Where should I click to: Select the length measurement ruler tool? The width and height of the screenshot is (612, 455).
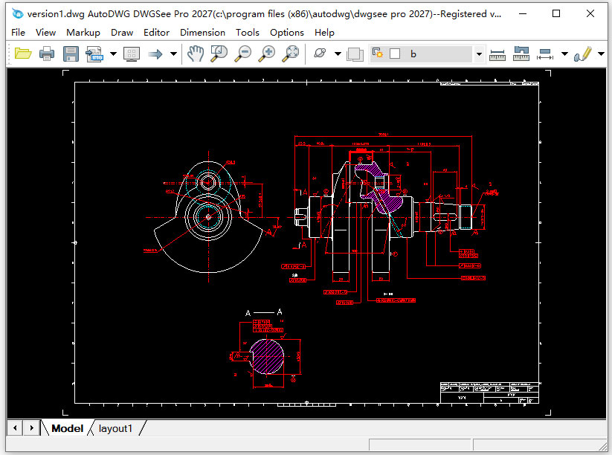coord(497,54)
